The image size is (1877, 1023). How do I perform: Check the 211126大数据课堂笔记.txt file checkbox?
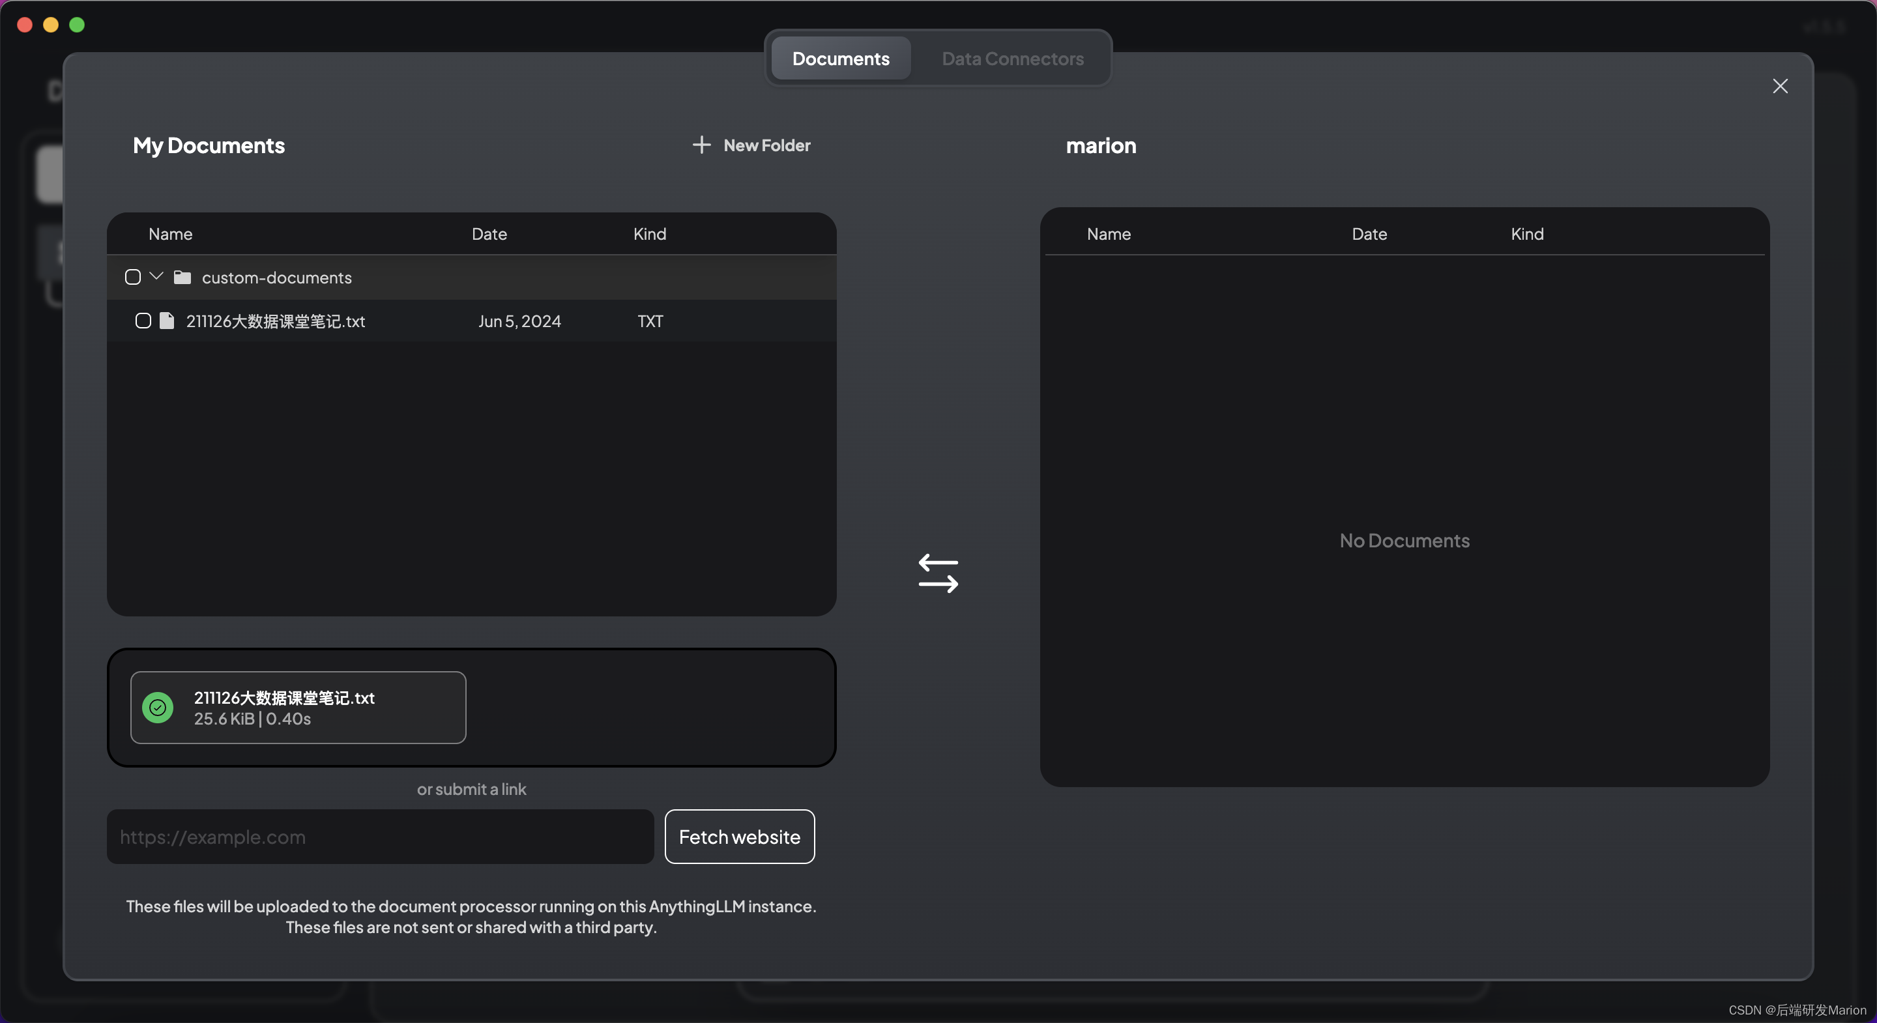(x=143, y=321)
